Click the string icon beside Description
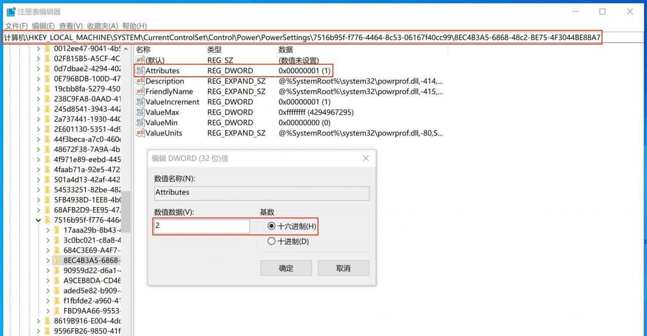 tap(140, 81)
